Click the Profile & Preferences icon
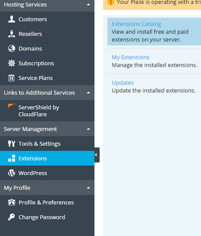The image size is (201, 236). (12, 202)
